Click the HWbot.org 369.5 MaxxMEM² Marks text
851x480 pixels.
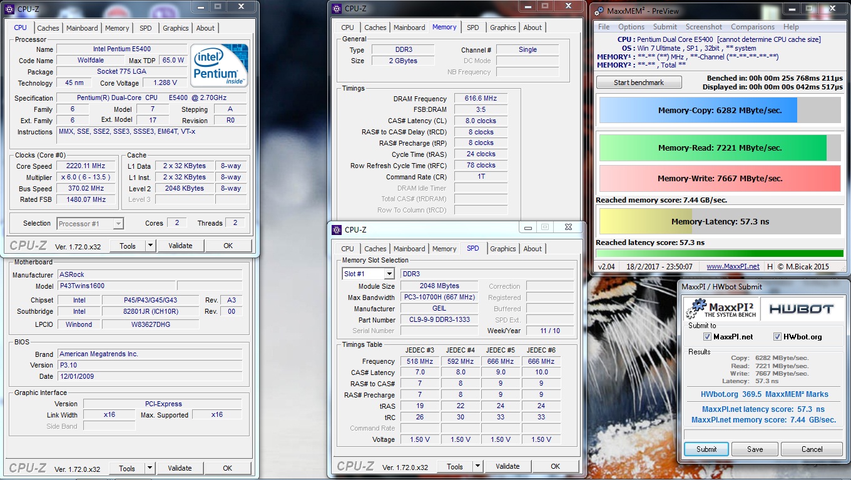click(764, 394)
